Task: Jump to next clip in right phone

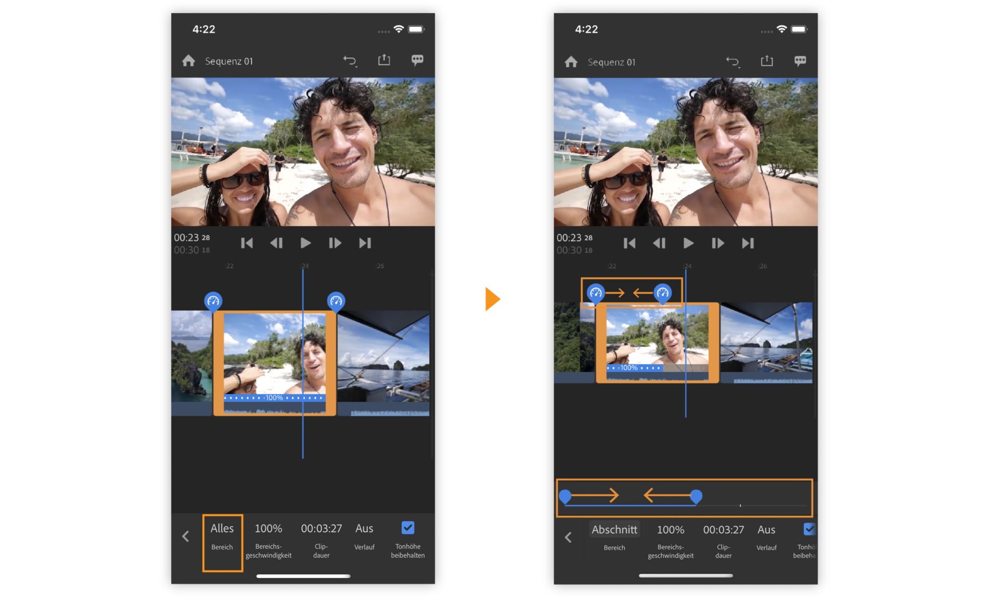Action: tap(747, 243)
